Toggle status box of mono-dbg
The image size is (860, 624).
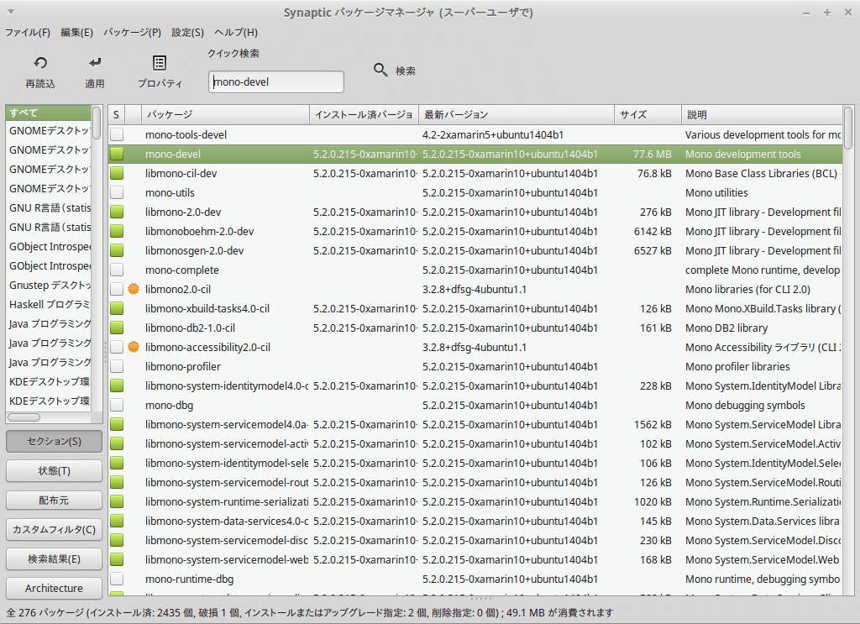tap(116, 405)
